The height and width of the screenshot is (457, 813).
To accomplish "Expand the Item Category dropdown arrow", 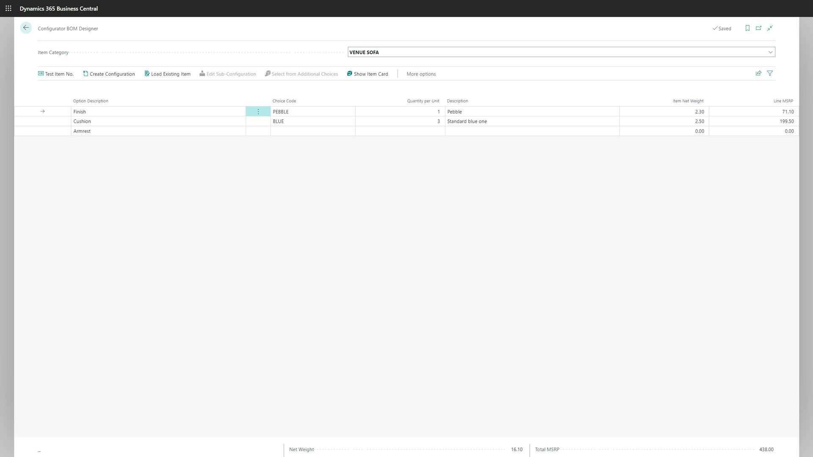I will 770,52.
